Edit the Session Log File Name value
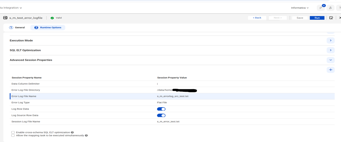Viewport: 341px width, 142px height. (x=168, y=122)
